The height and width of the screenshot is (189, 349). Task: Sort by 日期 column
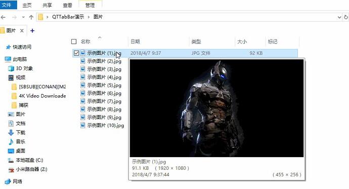(135, 42)
